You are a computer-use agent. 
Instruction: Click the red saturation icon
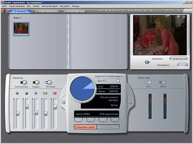coord(55,93)
